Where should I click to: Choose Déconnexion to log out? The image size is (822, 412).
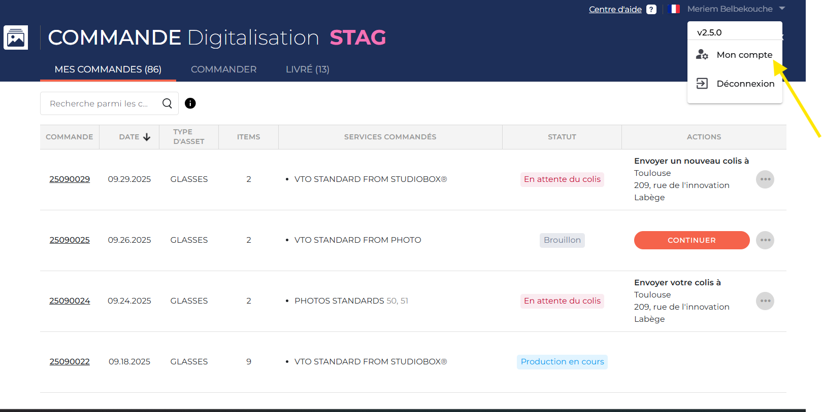pyautogui.click(x=745, y=84)
